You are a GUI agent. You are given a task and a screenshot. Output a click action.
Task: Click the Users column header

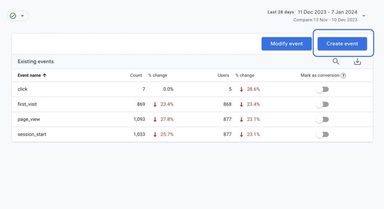coord(223,75)
